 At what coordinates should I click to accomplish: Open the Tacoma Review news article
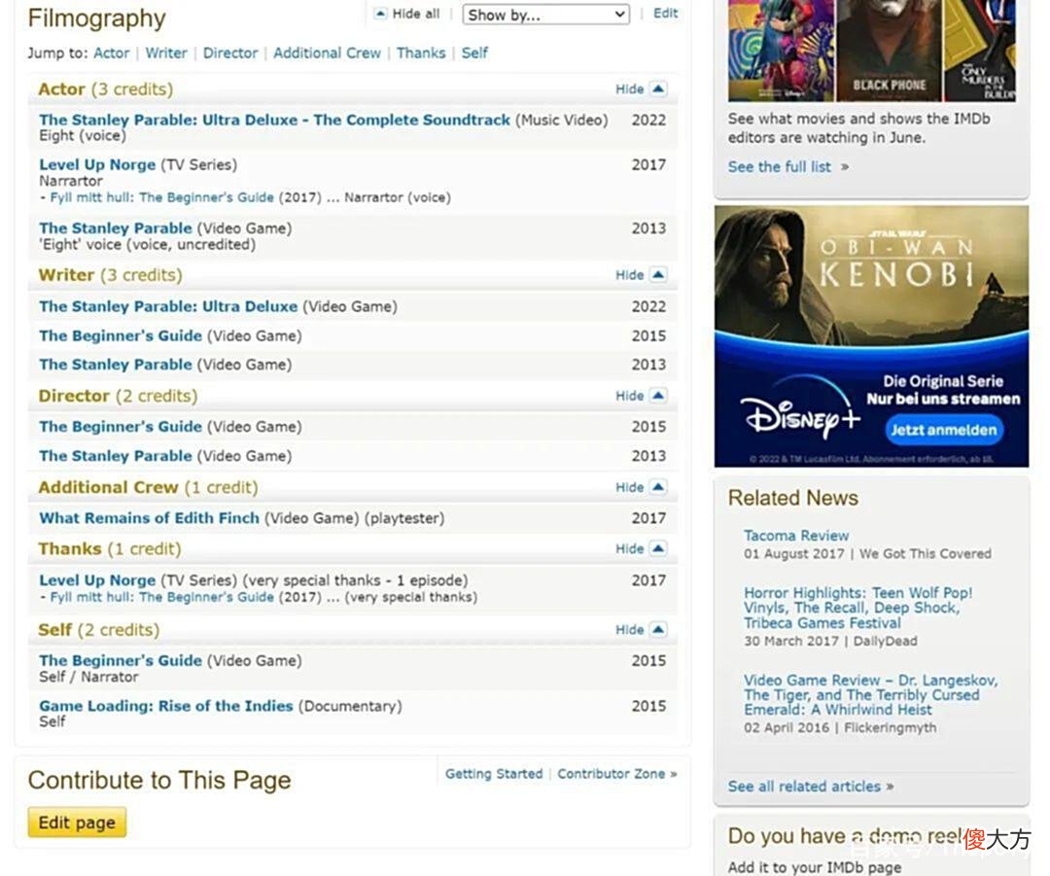pyautogui.click(x=796, y=536)
